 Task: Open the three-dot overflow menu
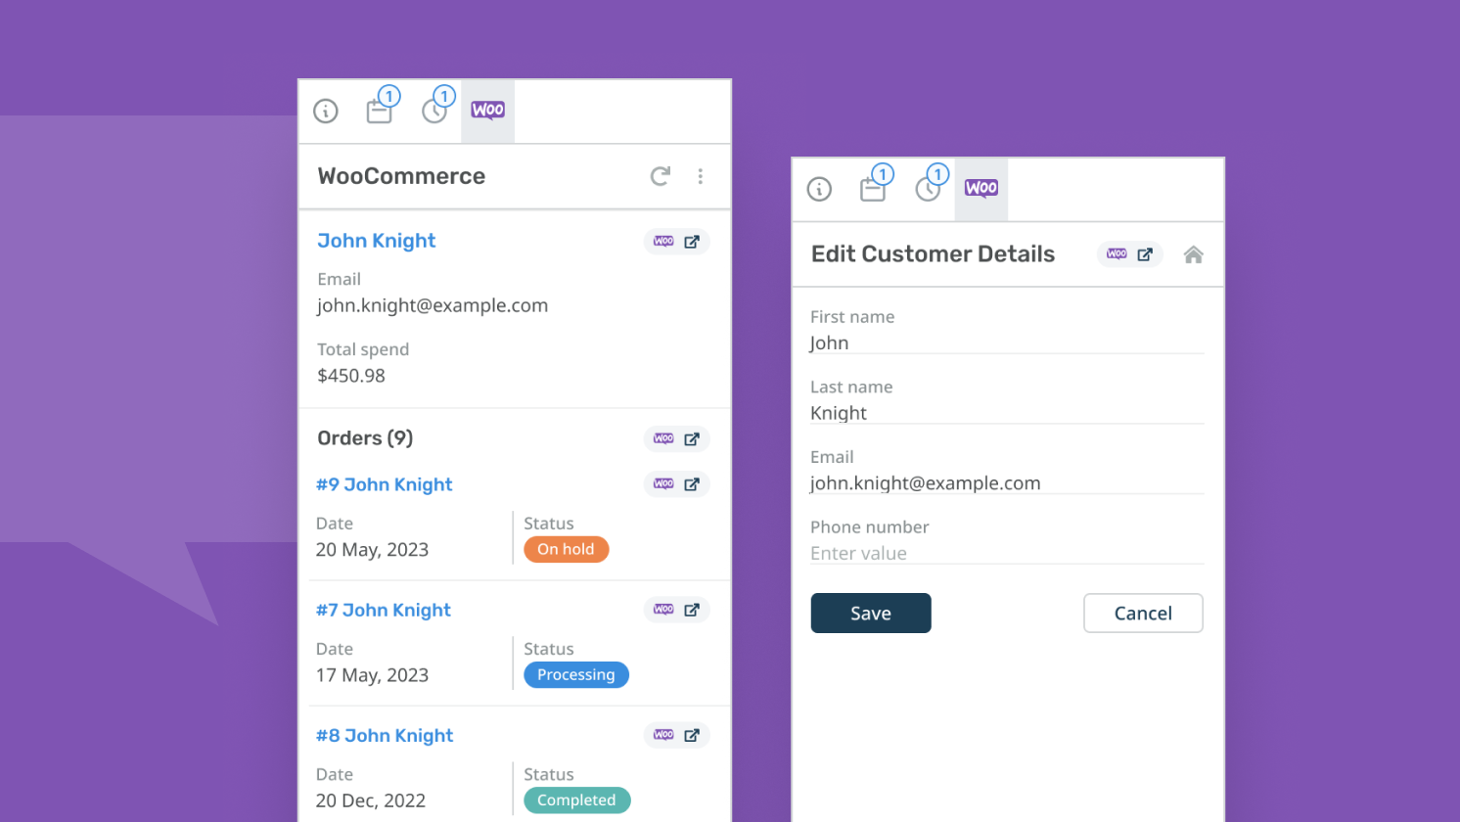coord(701,176)
